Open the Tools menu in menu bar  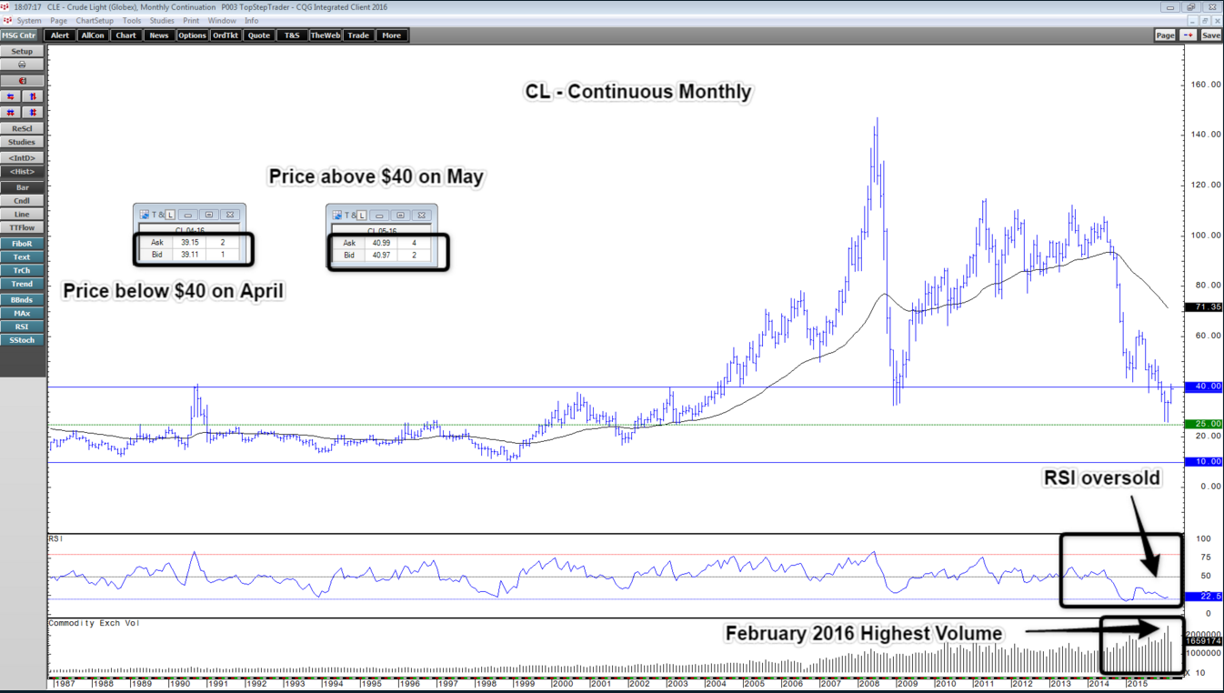click(132, 20)
